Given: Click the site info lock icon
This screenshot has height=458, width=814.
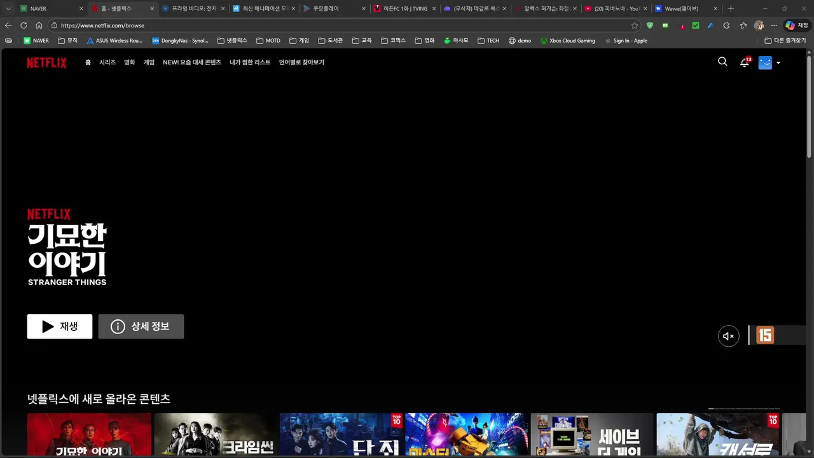Looking at the screenshot, I should point(55,25).
